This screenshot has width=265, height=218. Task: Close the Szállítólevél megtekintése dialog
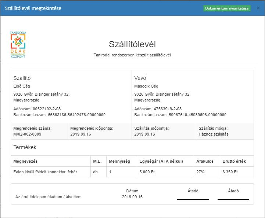(258, 8)
